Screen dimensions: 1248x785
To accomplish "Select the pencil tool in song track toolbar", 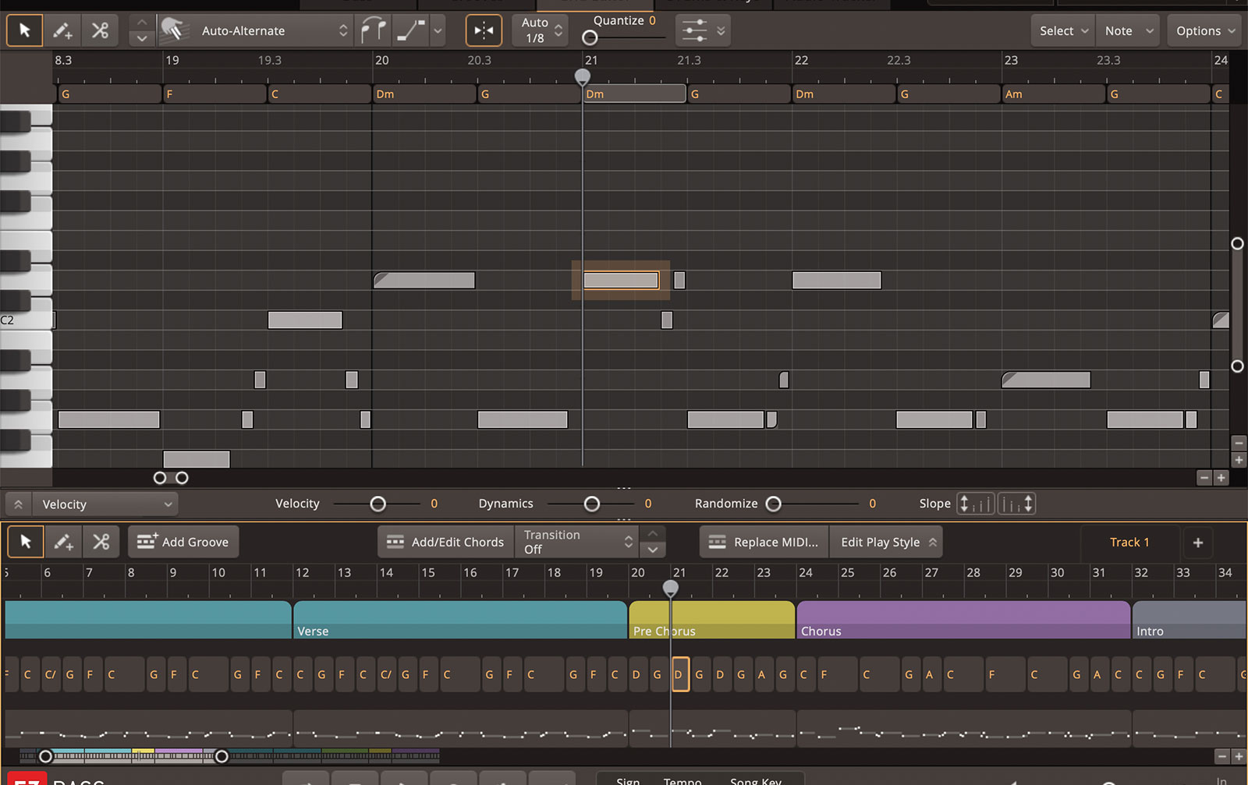I will click(64, 542).
